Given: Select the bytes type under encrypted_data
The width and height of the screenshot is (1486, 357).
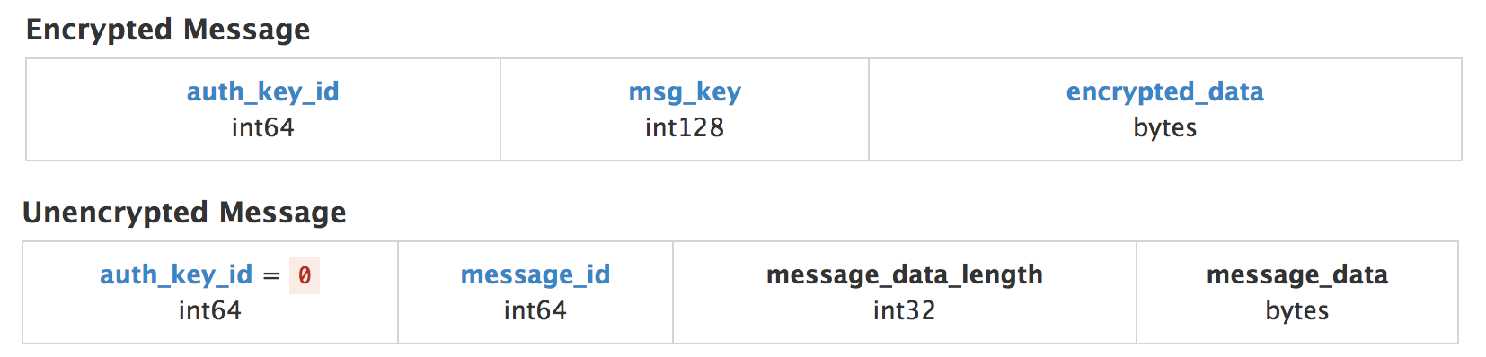Looking at the screenshot, I should click(x=1164, y=128).
